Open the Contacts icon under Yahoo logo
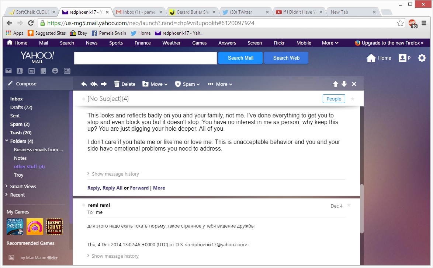 pos(20,71)
